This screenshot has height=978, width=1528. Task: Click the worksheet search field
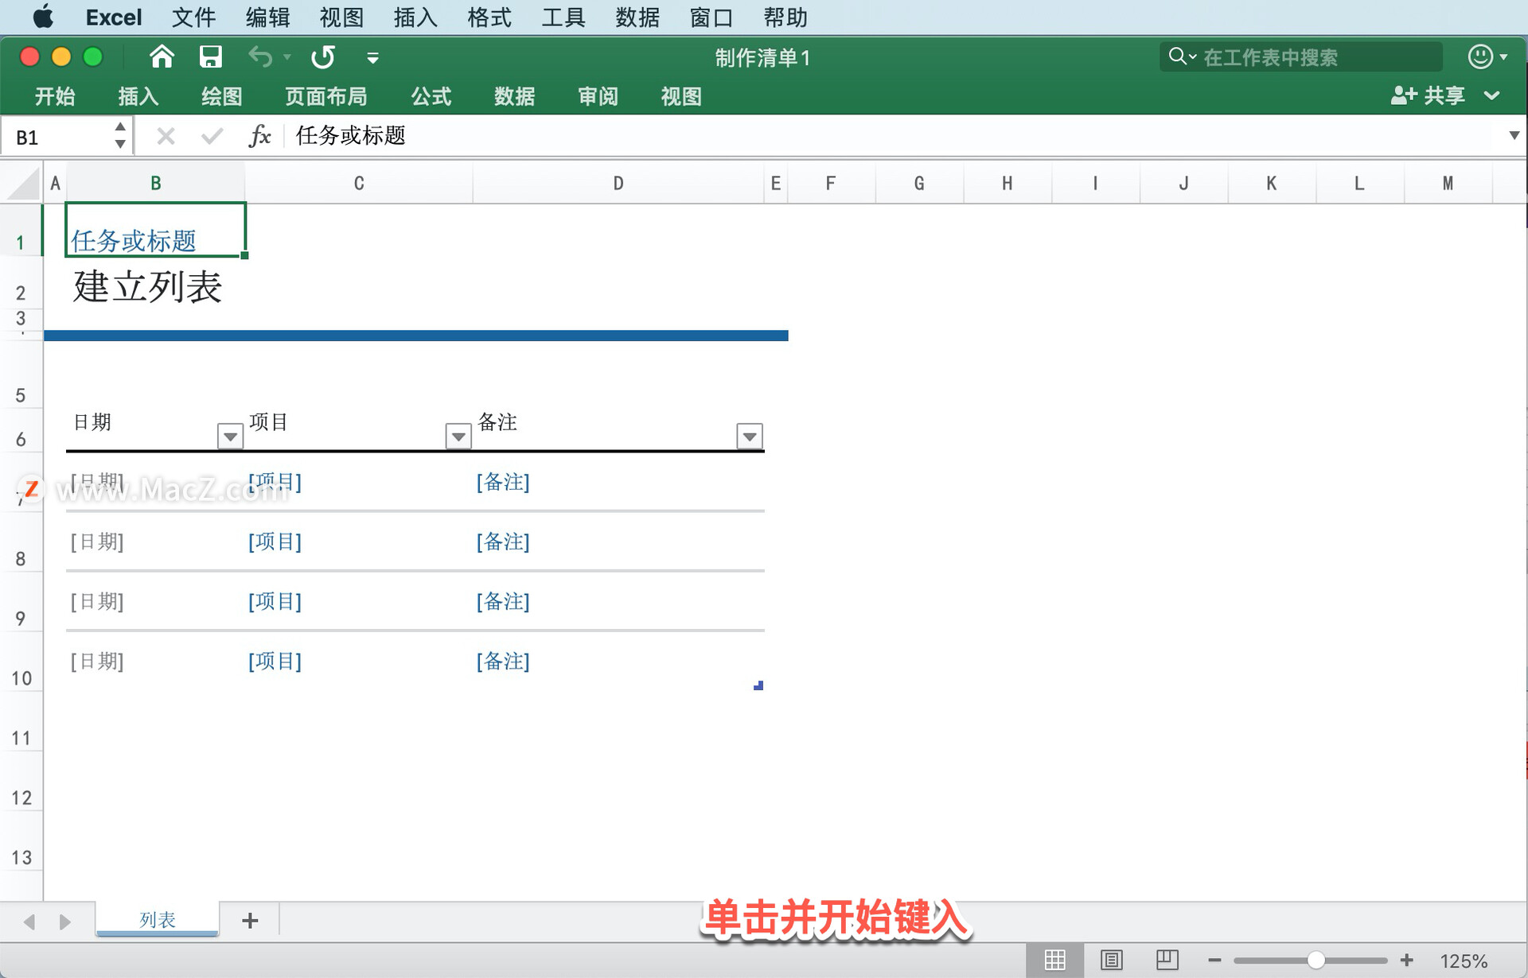[x=1305, y=57]
